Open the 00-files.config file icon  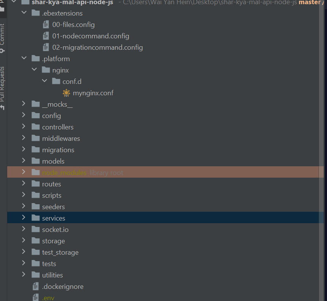[46, 25]
